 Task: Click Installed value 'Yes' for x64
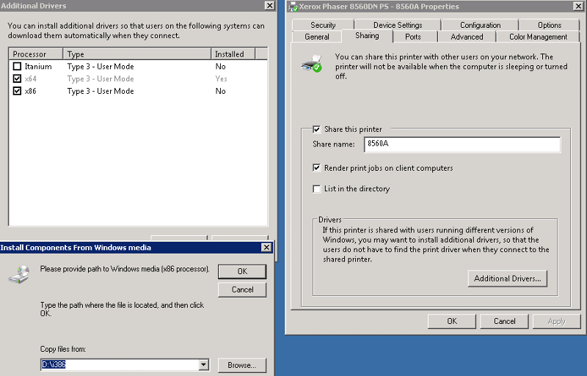pos(221,79)
